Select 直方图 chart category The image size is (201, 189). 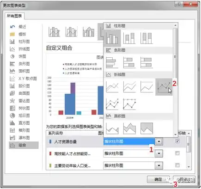click(24, 123)
